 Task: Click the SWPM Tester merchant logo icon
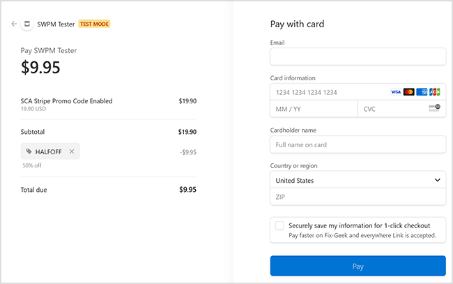tap(27, 24)
